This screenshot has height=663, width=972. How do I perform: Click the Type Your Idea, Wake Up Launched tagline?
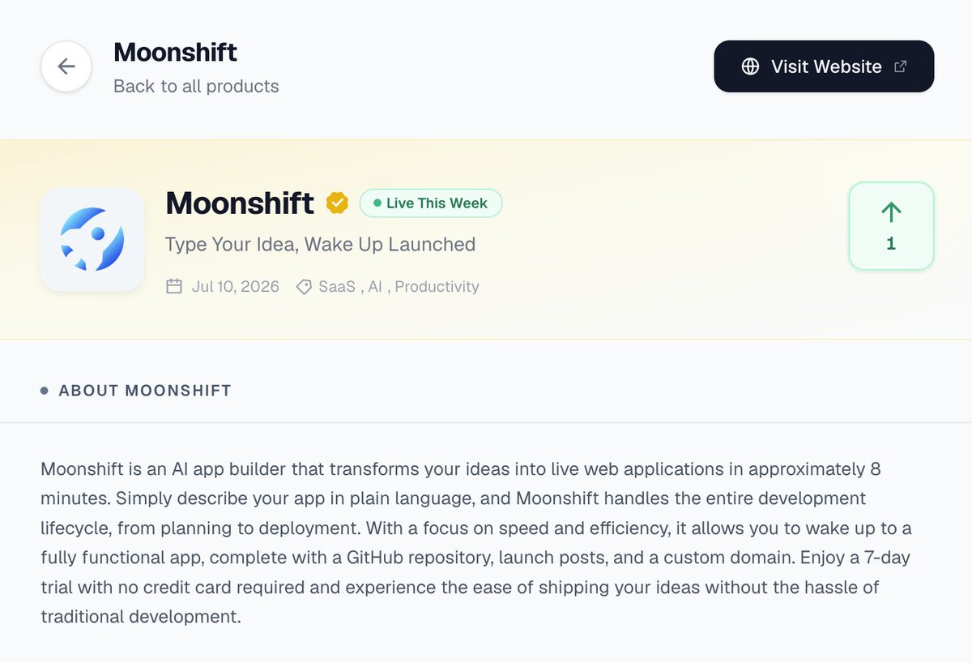(320, 244)
